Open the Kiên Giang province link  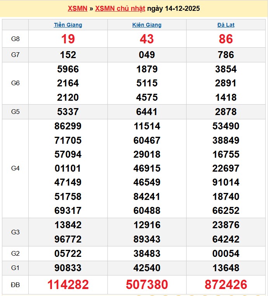click(x=147, y=25)
